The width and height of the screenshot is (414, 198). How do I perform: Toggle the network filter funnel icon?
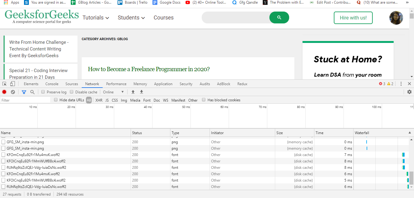point(24,92)
